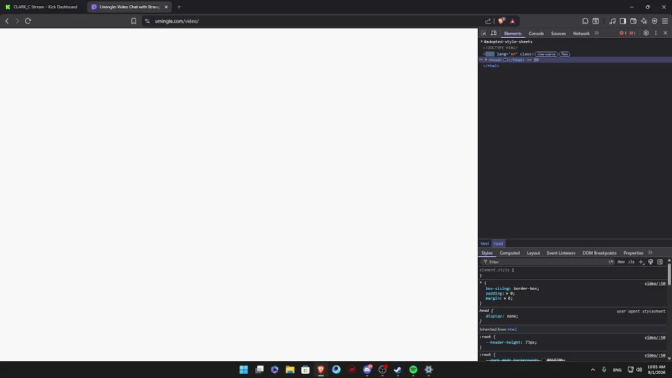This screenshot has width=672, height=378.
Task: Toggle computed styles sidebar icon
Action: point(660,262)
